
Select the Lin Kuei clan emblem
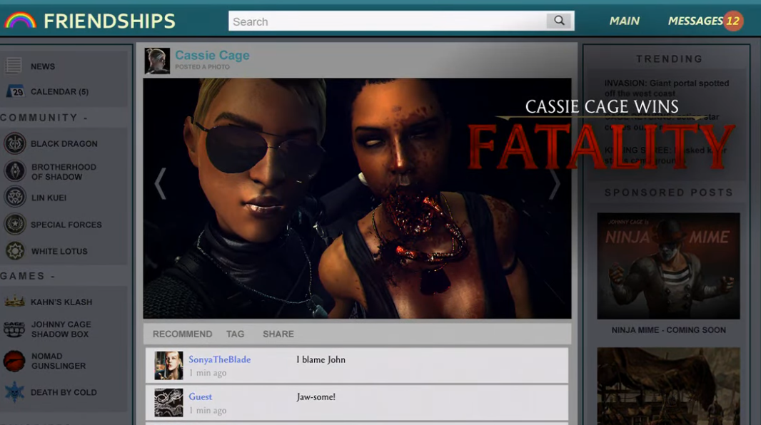14,198
